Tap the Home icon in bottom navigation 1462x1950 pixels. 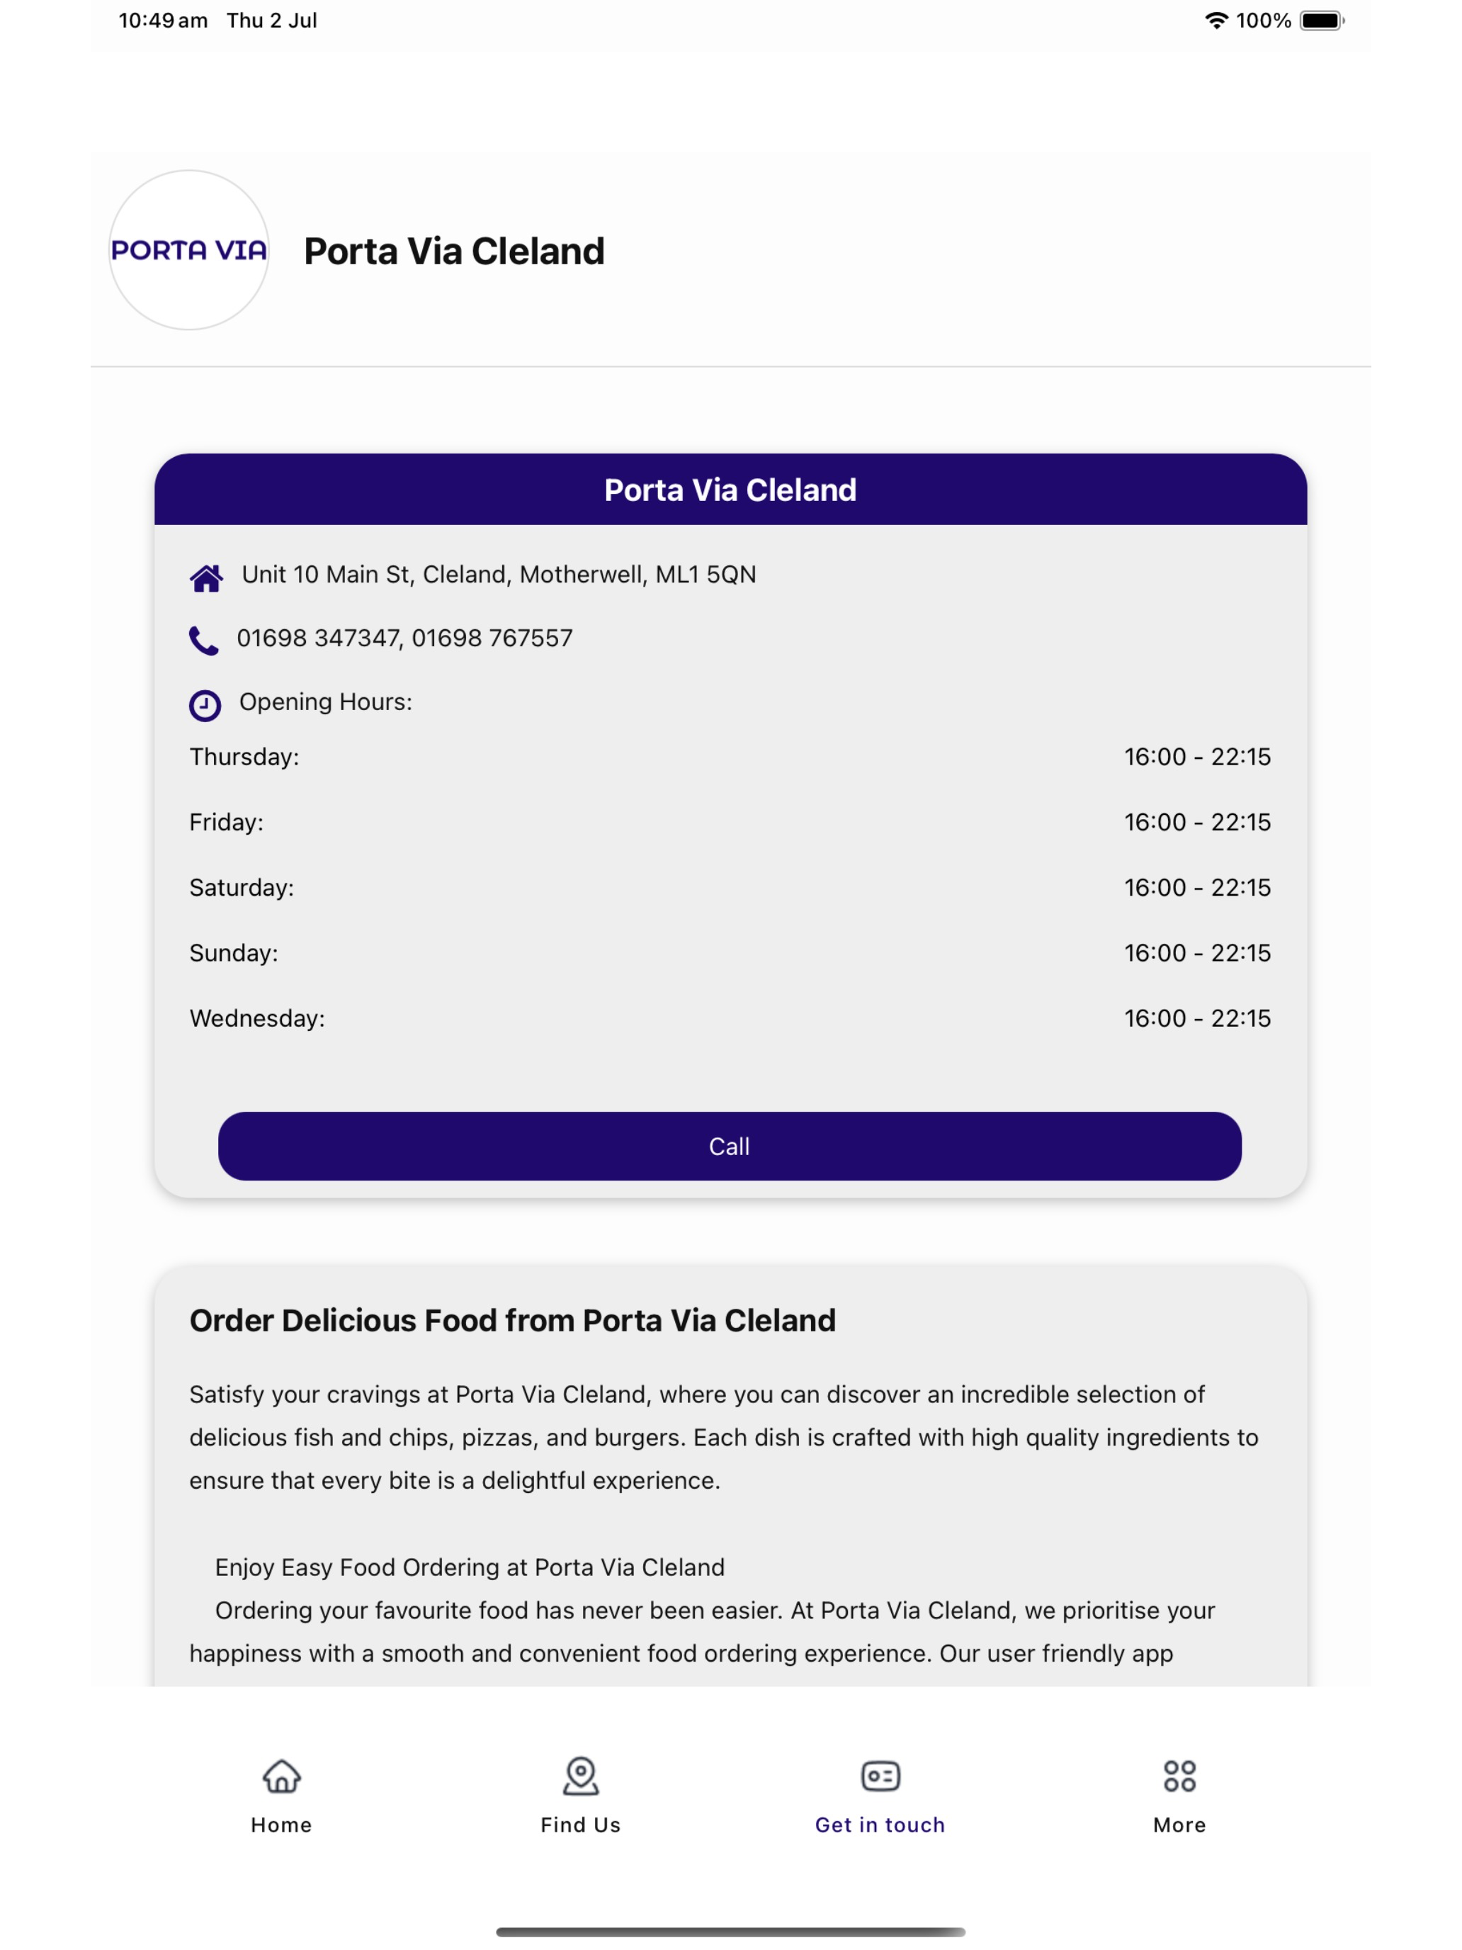281,1776
